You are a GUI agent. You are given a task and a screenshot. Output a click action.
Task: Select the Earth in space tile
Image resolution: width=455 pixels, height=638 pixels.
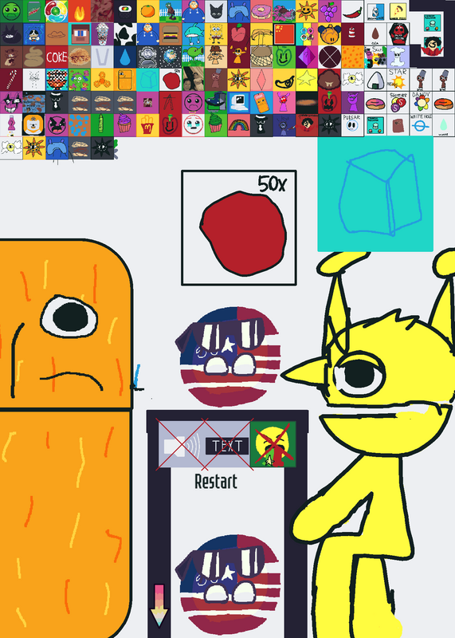click(171, 57)
